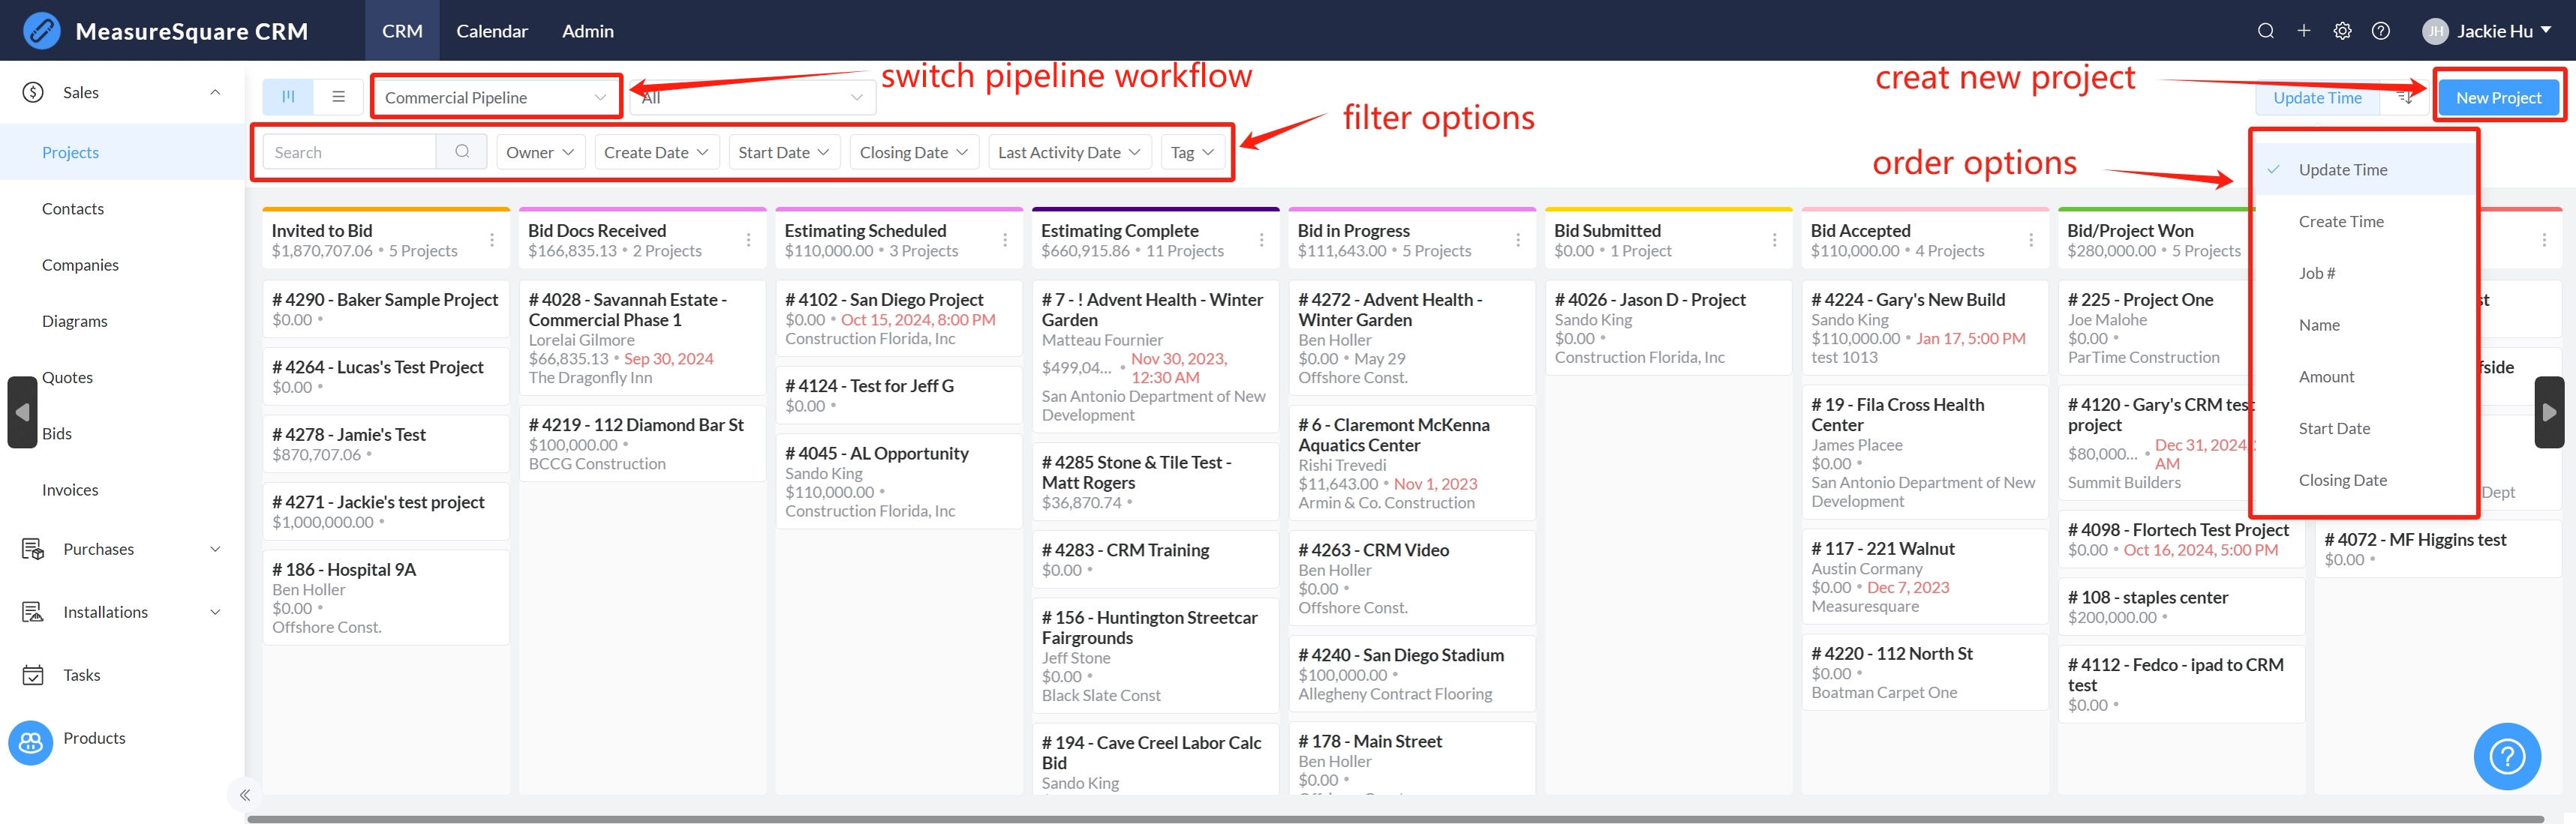Open the blue floating help button
The width and height of the screenshot is (2576, 824).
coord(2506,756)
